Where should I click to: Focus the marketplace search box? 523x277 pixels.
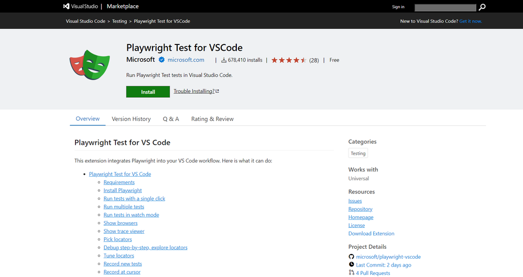[x=445, y=7]
